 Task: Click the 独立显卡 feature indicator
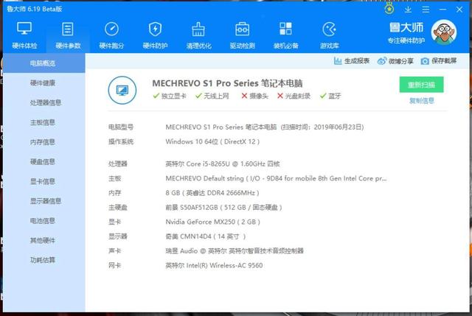coord(170,96)
